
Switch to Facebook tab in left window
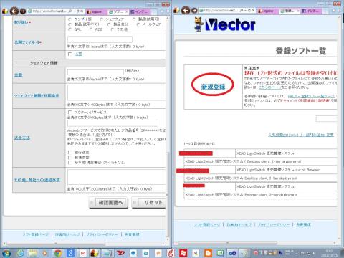tap(140, 11)
